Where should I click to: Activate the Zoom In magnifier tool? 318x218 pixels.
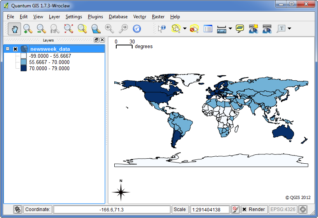click(28, 29)
